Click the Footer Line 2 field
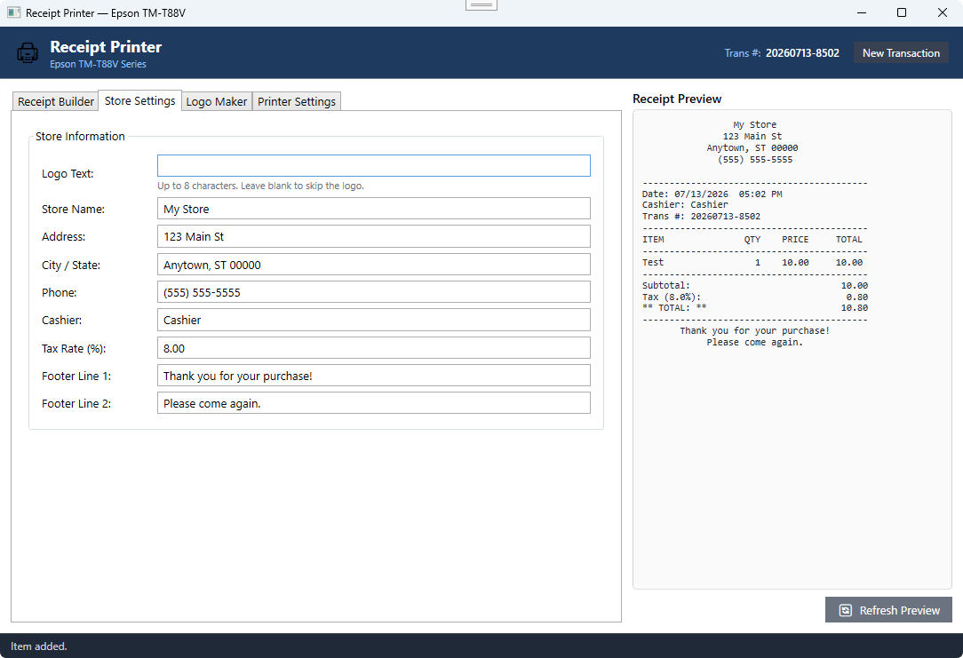Viewport: 963px width, 658px height. coord(373,403)
